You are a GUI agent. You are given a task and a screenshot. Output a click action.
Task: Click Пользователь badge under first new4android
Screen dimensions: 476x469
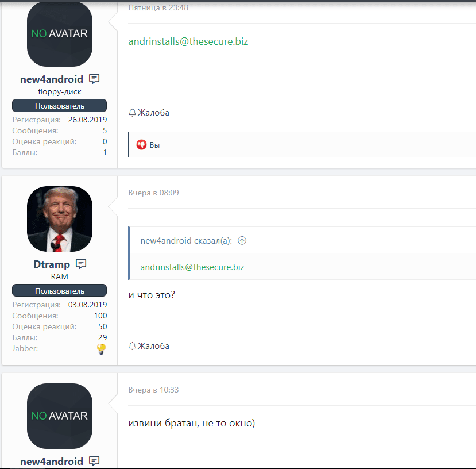60,106
